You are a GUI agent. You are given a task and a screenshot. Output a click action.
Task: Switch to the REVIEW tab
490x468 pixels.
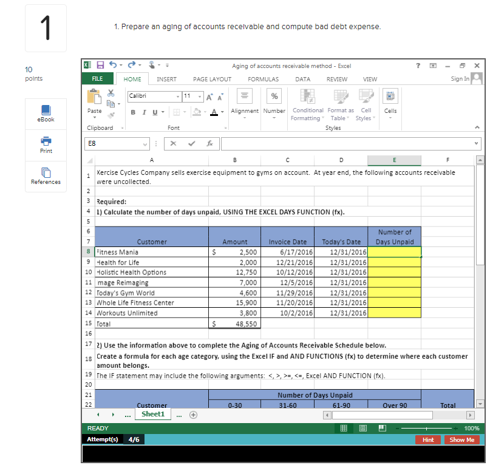pyautogui.click(x=337, y=80)
